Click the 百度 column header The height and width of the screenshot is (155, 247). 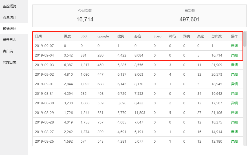pos(67,36)
